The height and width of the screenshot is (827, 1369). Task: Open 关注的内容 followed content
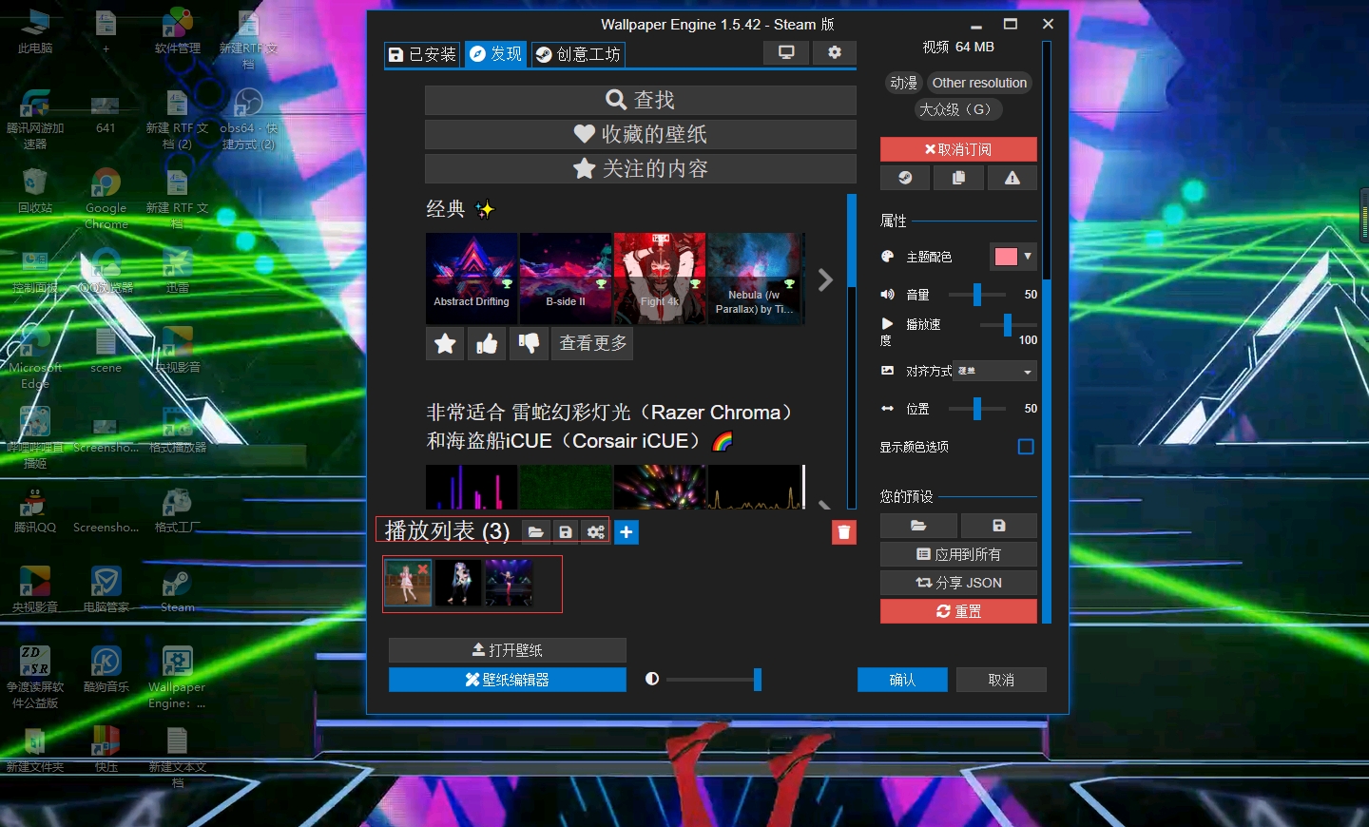pyautogui.click(x=640, y=168)
